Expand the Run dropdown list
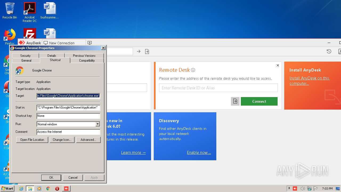This screenshot has width=341, height=192. [98, 124]
